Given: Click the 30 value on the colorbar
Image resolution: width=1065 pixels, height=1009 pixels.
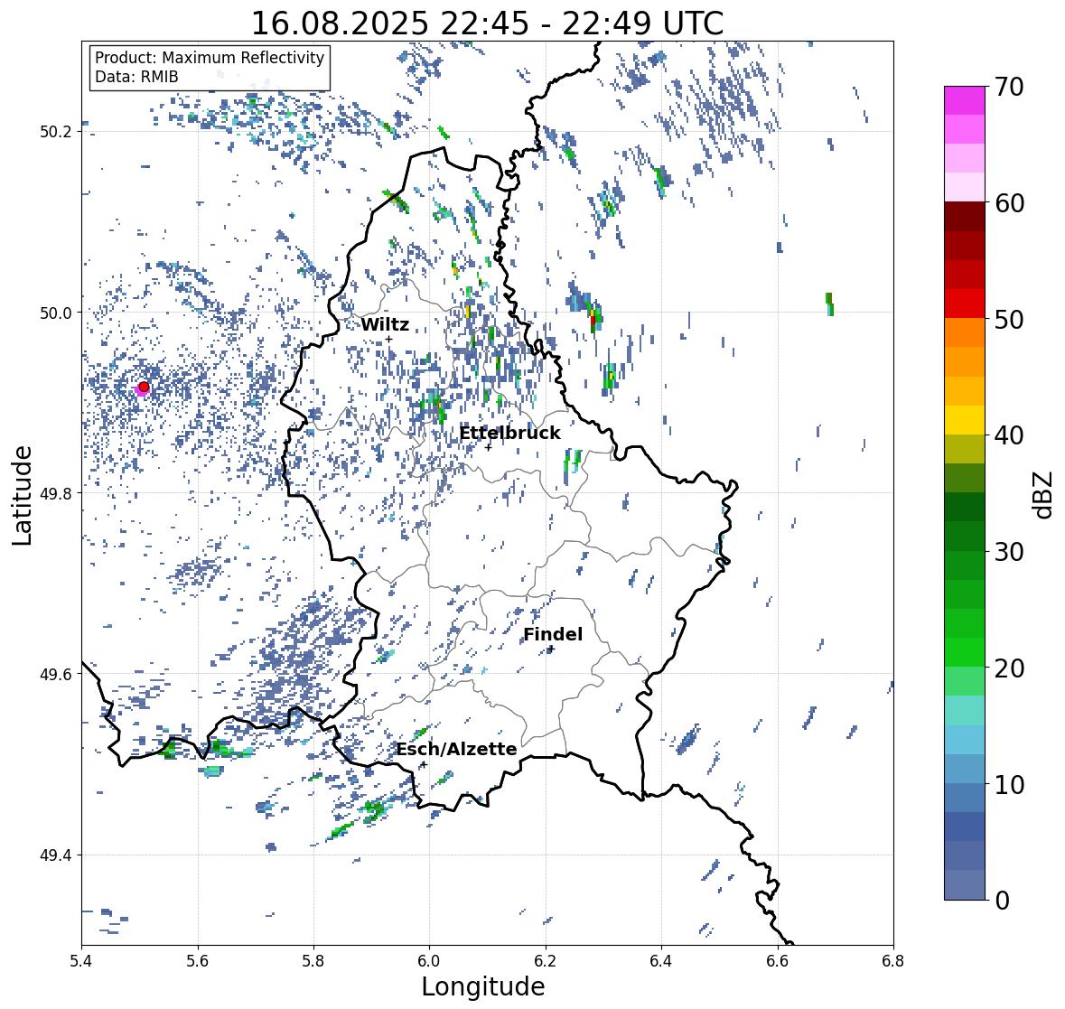Looking at the screenshot, I should pyautogui.click(x=1009, y=552).
